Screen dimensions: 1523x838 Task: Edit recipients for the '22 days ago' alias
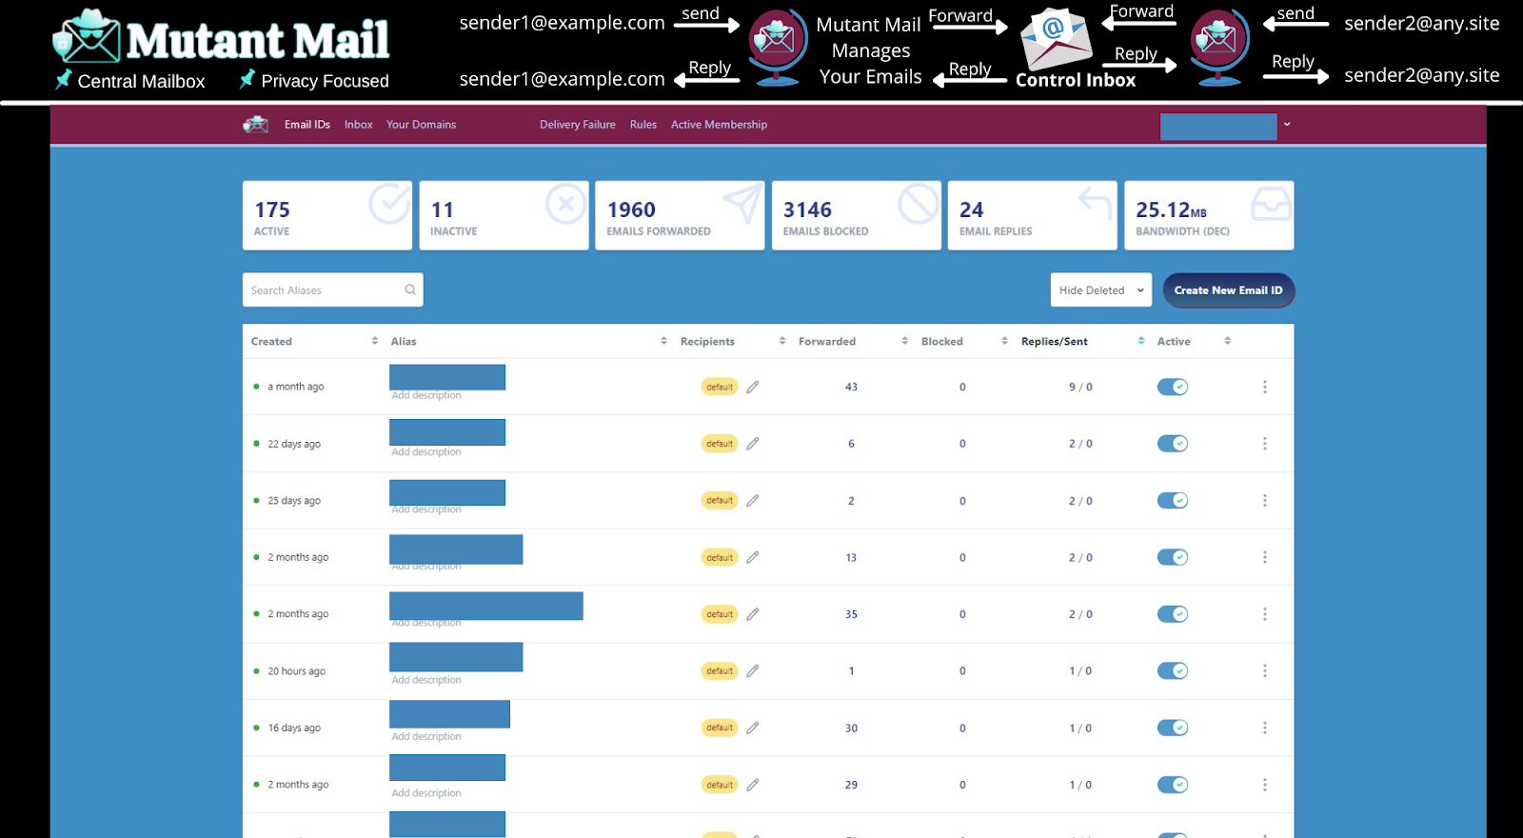pyautogui.click(x=753, y=444)
